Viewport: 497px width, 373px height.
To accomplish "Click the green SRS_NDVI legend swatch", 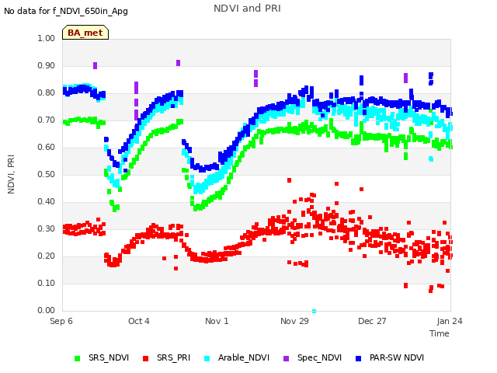I will (x=77, y=358).
